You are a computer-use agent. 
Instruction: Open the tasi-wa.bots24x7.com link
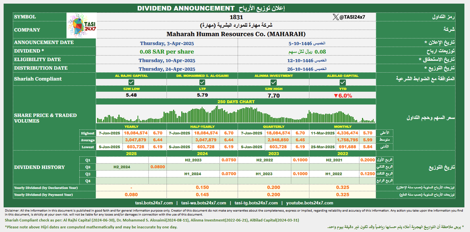(203, 203)
